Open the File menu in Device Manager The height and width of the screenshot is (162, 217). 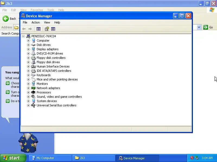coord(25,22)
